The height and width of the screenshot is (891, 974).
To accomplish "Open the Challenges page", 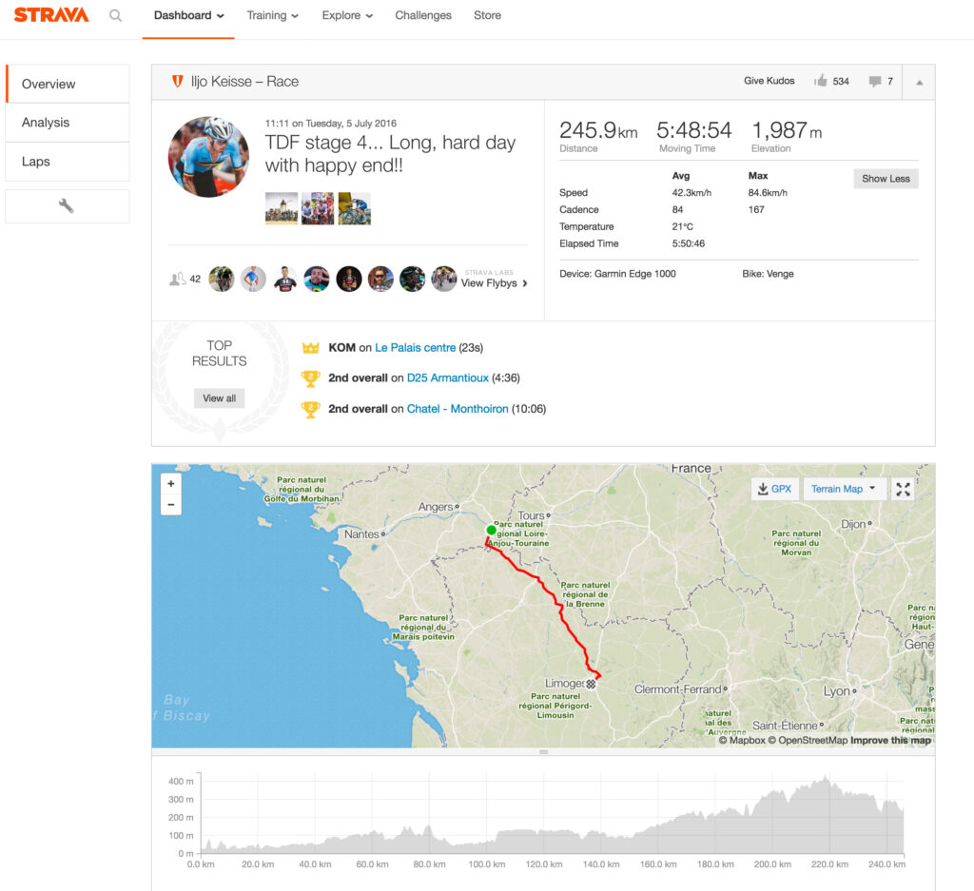I will click(423, 15).
